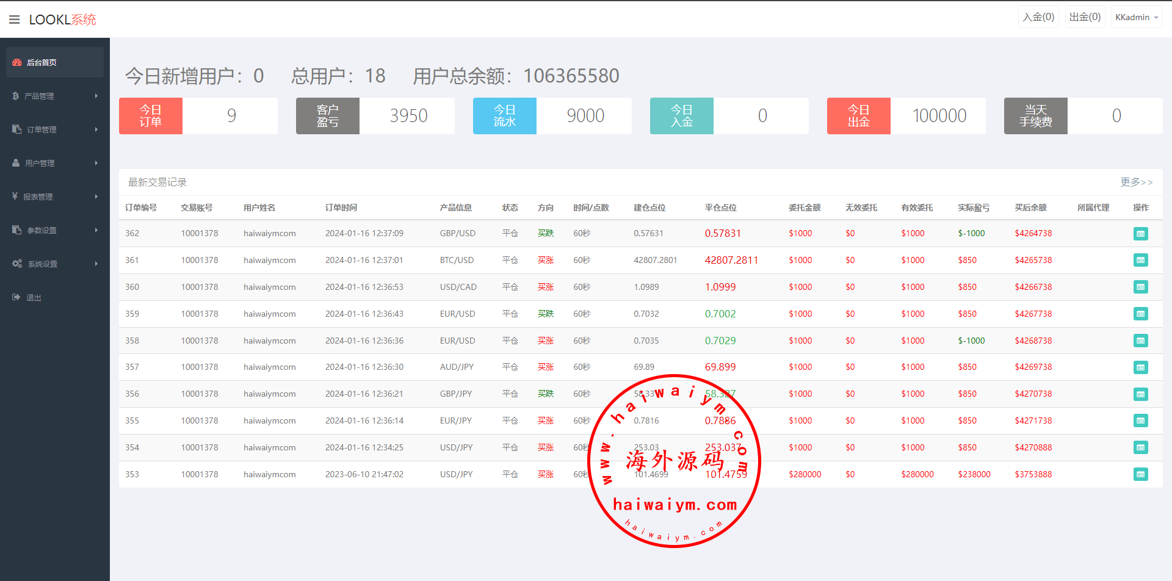Click the dashboard icon beside 后台首页
1172x581 pixels.
[x=17, y=62]
